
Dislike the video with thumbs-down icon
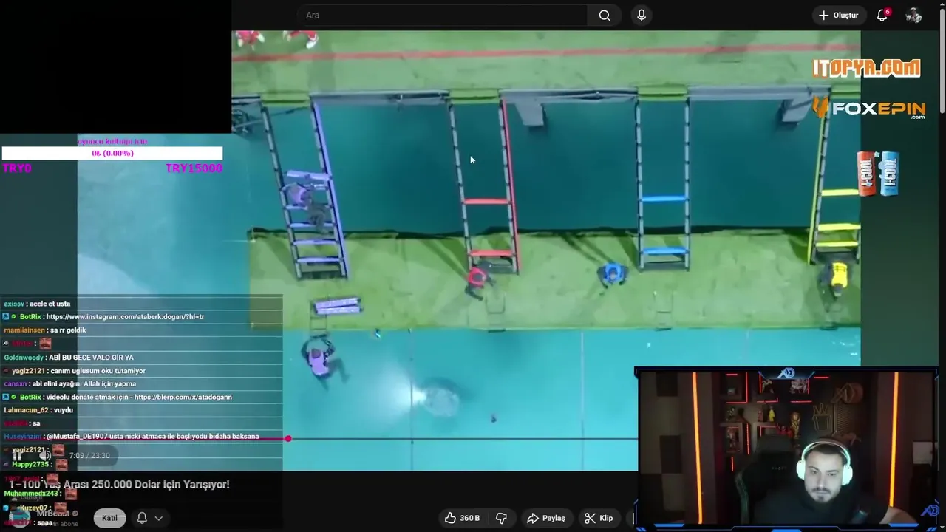pyautogui.click(x=501, y=518)
